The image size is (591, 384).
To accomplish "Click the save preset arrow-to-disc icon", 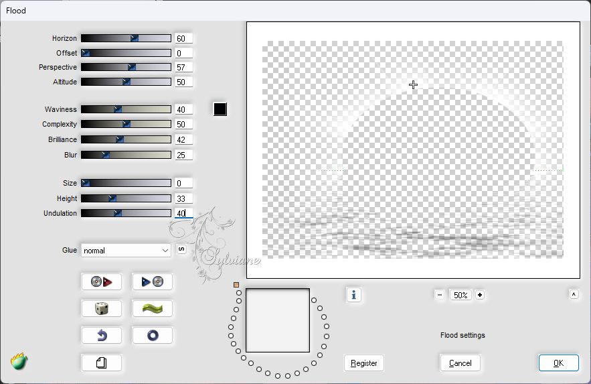I will click(153, 281).
